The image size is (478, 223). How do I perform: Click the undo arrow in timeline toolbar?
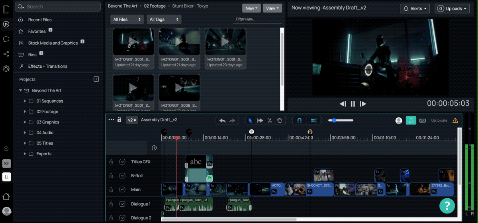coord(223,120)
